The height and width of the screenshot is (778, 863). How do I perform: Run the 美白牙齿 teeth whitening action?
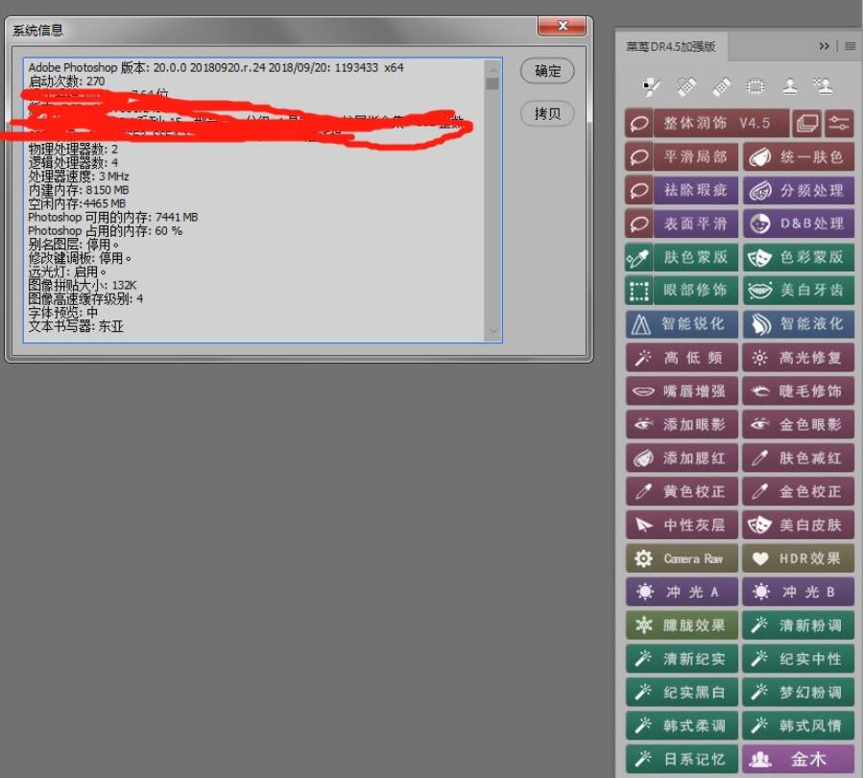(x=798, y=290)
